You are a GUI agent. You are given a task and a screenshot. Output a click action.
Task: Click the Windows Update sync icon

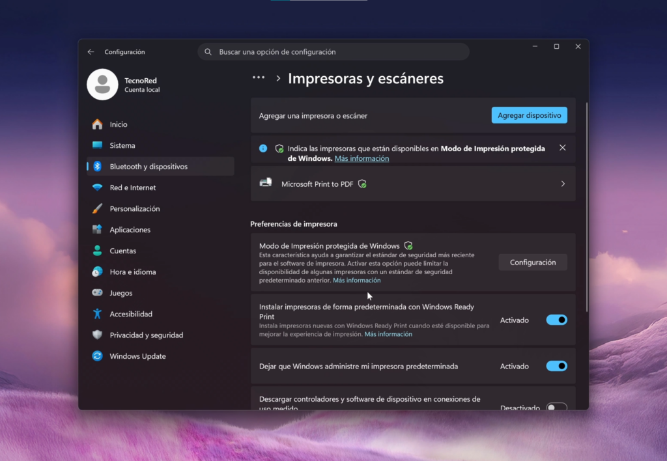tap(98, 356)
